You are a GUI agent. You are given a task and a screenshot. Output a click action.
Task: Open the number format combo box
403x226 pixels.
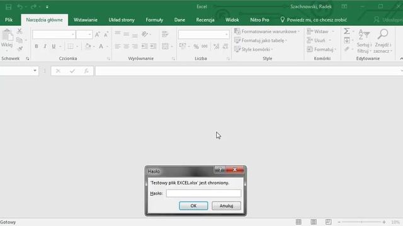click(203, 35)
